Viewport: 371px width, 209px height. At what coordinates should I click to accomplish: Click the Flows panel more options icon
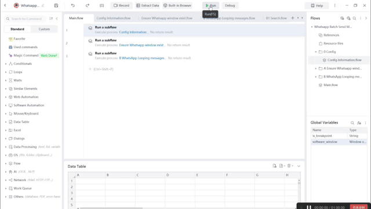[361, 18]
